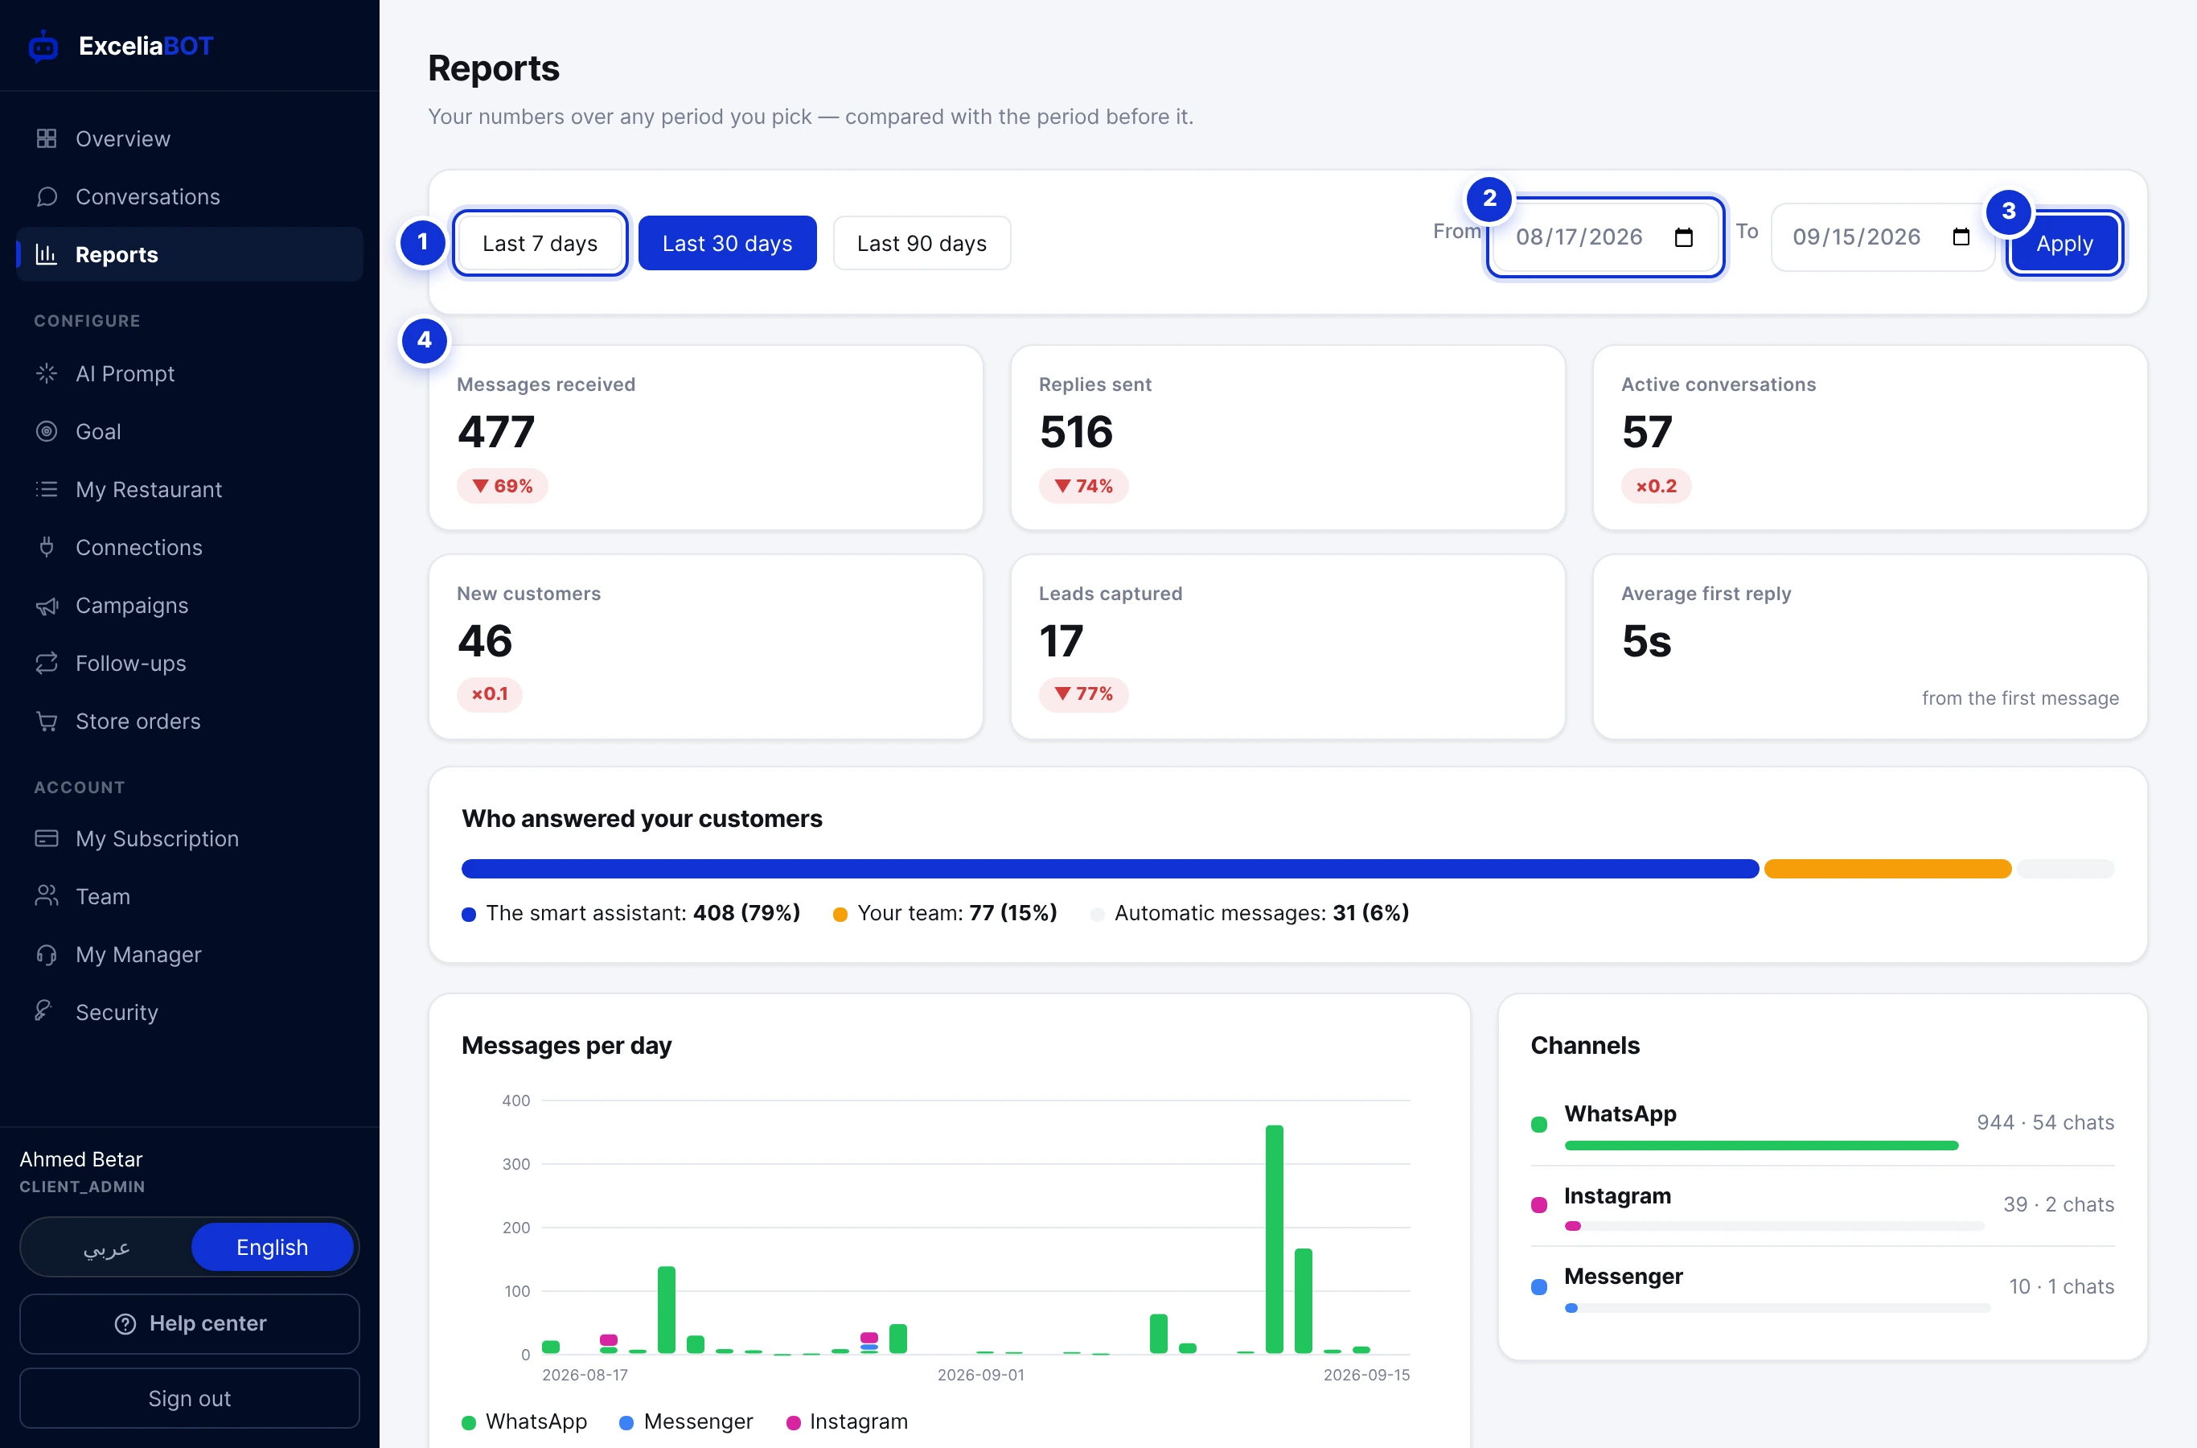Viewport: 2197px width, 1448px height.
Task: Click the Instagram channel row
Action: coord(1822,1205)
